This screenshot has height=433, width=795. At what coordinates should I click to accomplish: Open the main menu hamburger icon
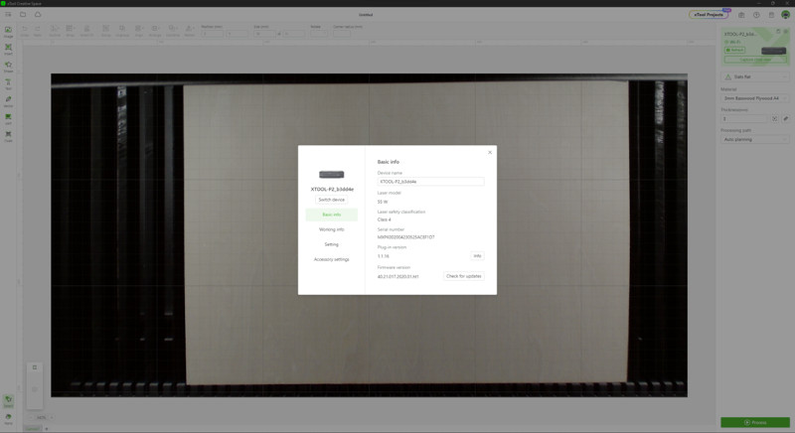(8, 14)
